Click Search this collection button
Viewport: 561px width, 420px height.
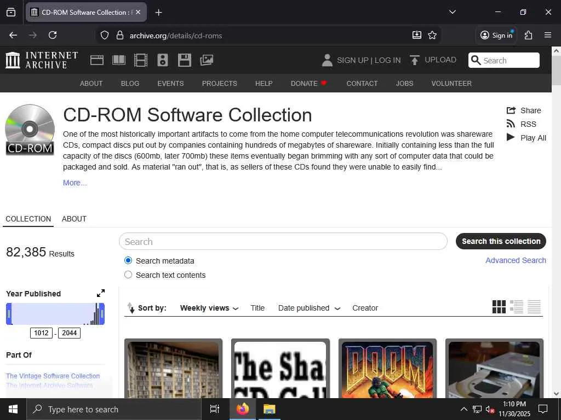[x=501, y=241]
